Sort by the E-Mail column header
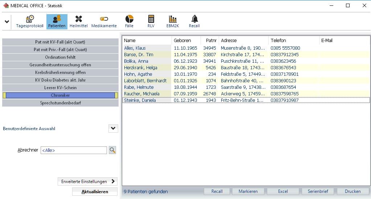The image size is (371, 199). click(x=344, y=41)
